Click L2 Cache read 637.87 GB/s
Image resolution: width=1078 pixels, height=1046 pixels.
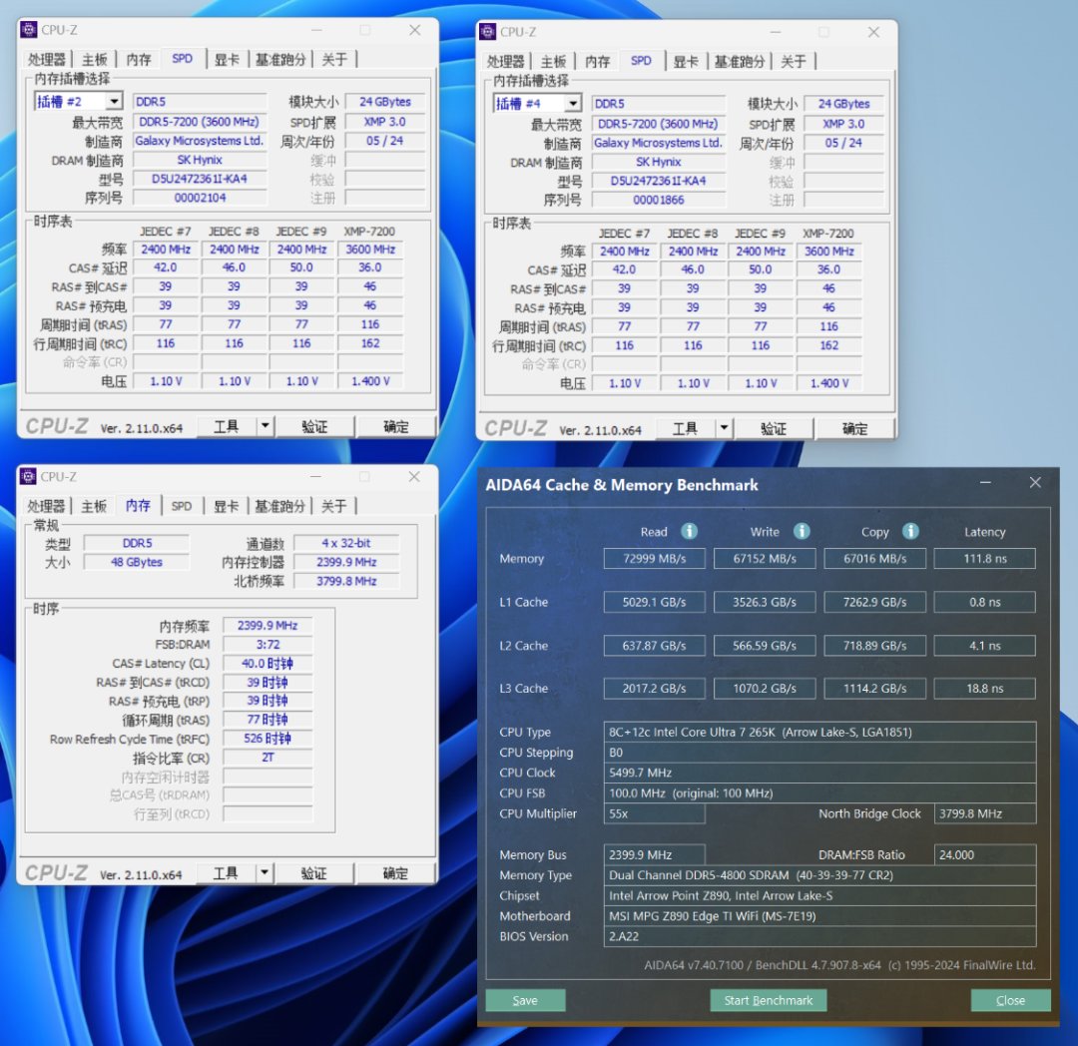pos(655,646)
